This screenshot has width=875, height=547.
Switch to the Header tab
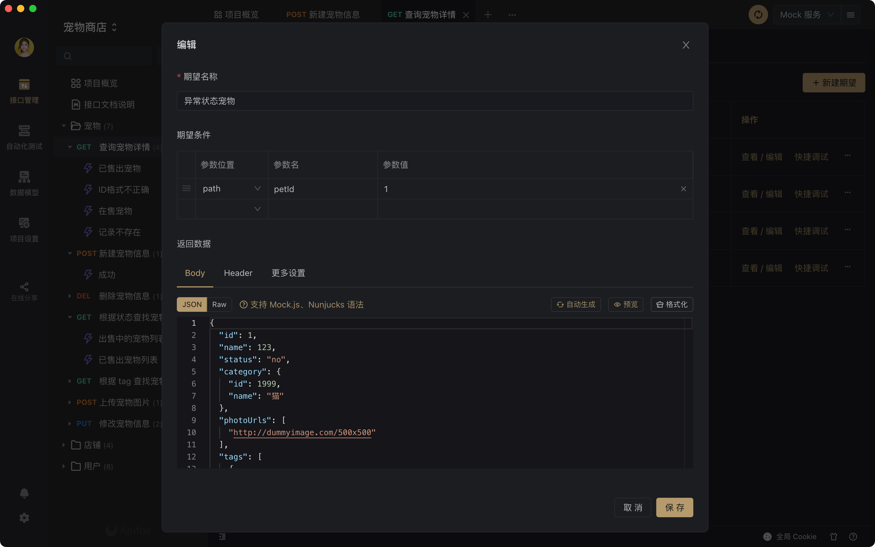[238, 273]
